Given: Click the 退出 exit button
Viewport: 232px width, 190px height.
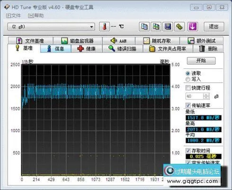Looking at the screenshot, I should tap(214, 27).
